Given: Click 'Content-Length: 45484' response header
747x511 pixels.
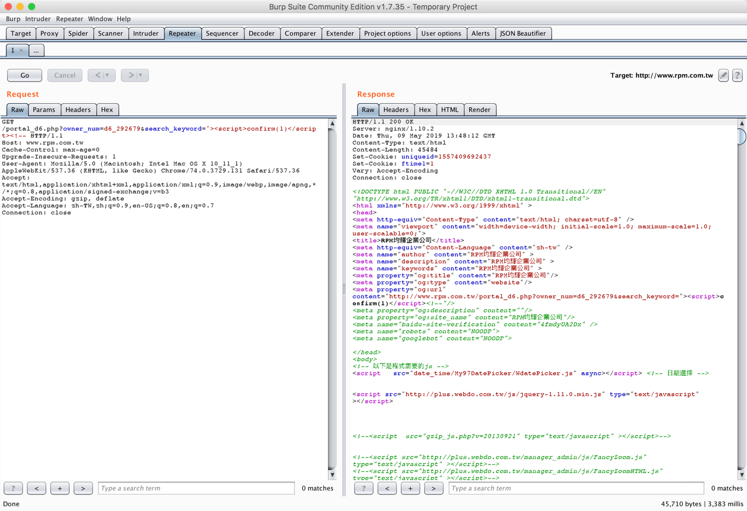Looking at the screenshot, I should click(x=395, y=150).
